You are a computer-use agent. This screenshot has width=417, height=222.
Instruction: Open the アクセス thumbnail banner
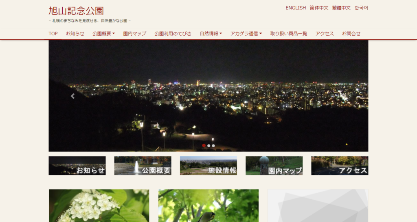coord(340,166)
